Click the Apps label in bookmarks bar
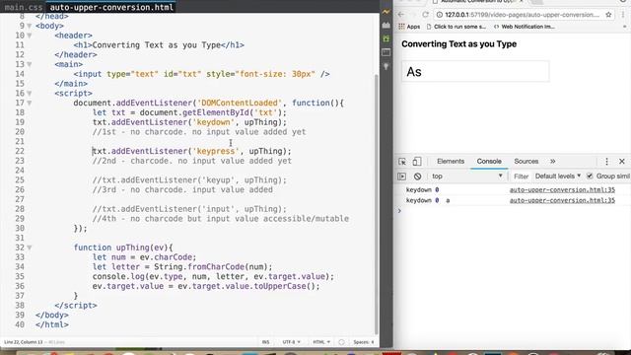The image size is (631, 355). point(413,27)
